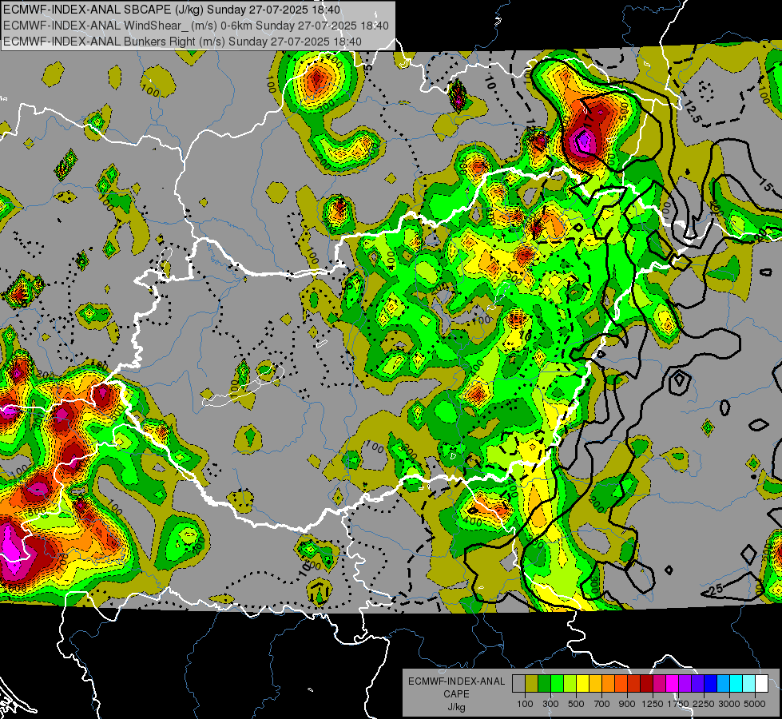
Task: Click the 5000 tick label in the legend
Action: pos(755,704)
